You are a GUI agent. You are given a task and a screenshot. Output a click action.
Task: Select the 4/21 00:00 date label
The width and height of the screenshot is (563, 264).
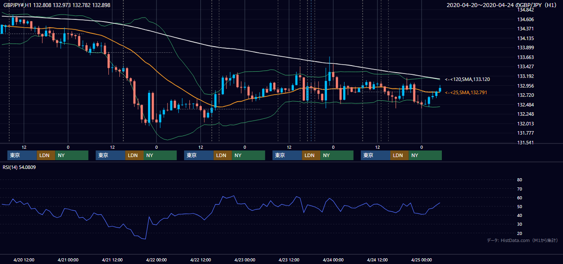pyautogui.click(x=68, y=260)
